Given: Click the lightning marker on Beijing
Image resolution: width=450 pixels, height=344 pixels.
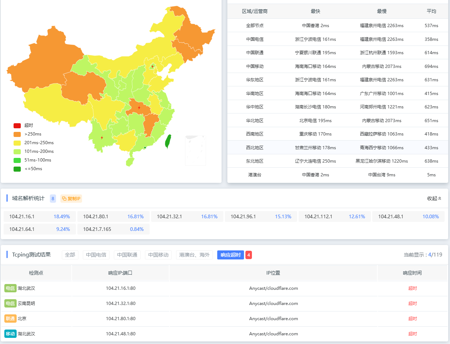Looking at the screenshot, I should tap(153, 66).
